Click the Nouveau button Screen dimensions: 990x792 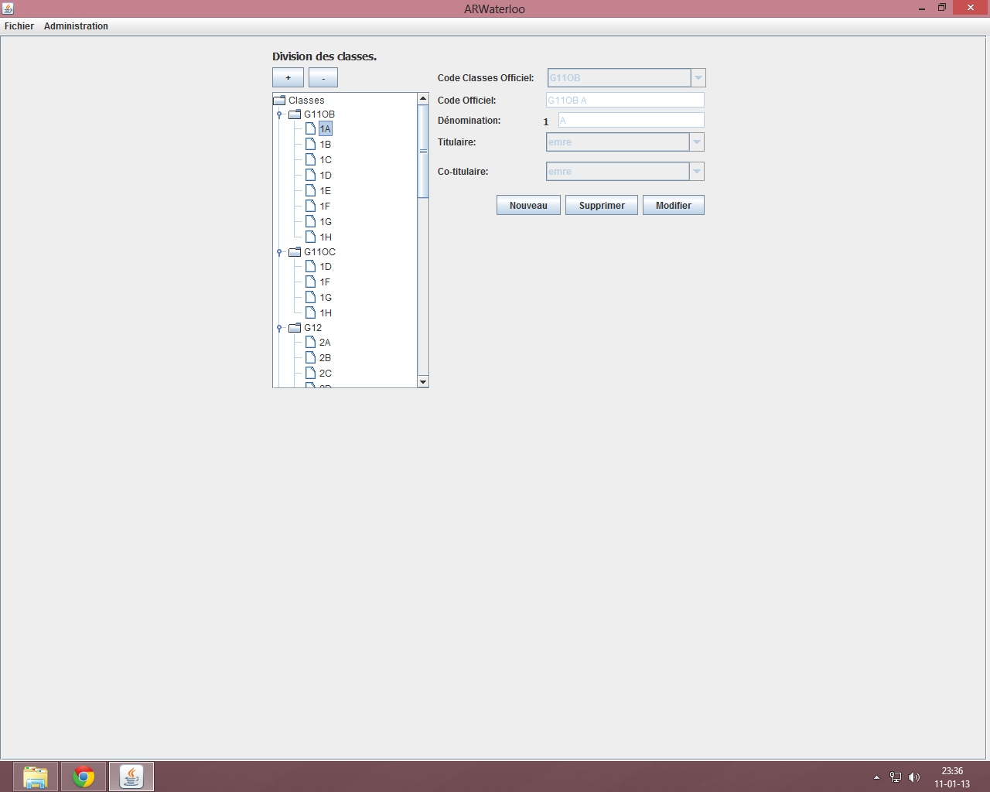click(x=528, y=206)
